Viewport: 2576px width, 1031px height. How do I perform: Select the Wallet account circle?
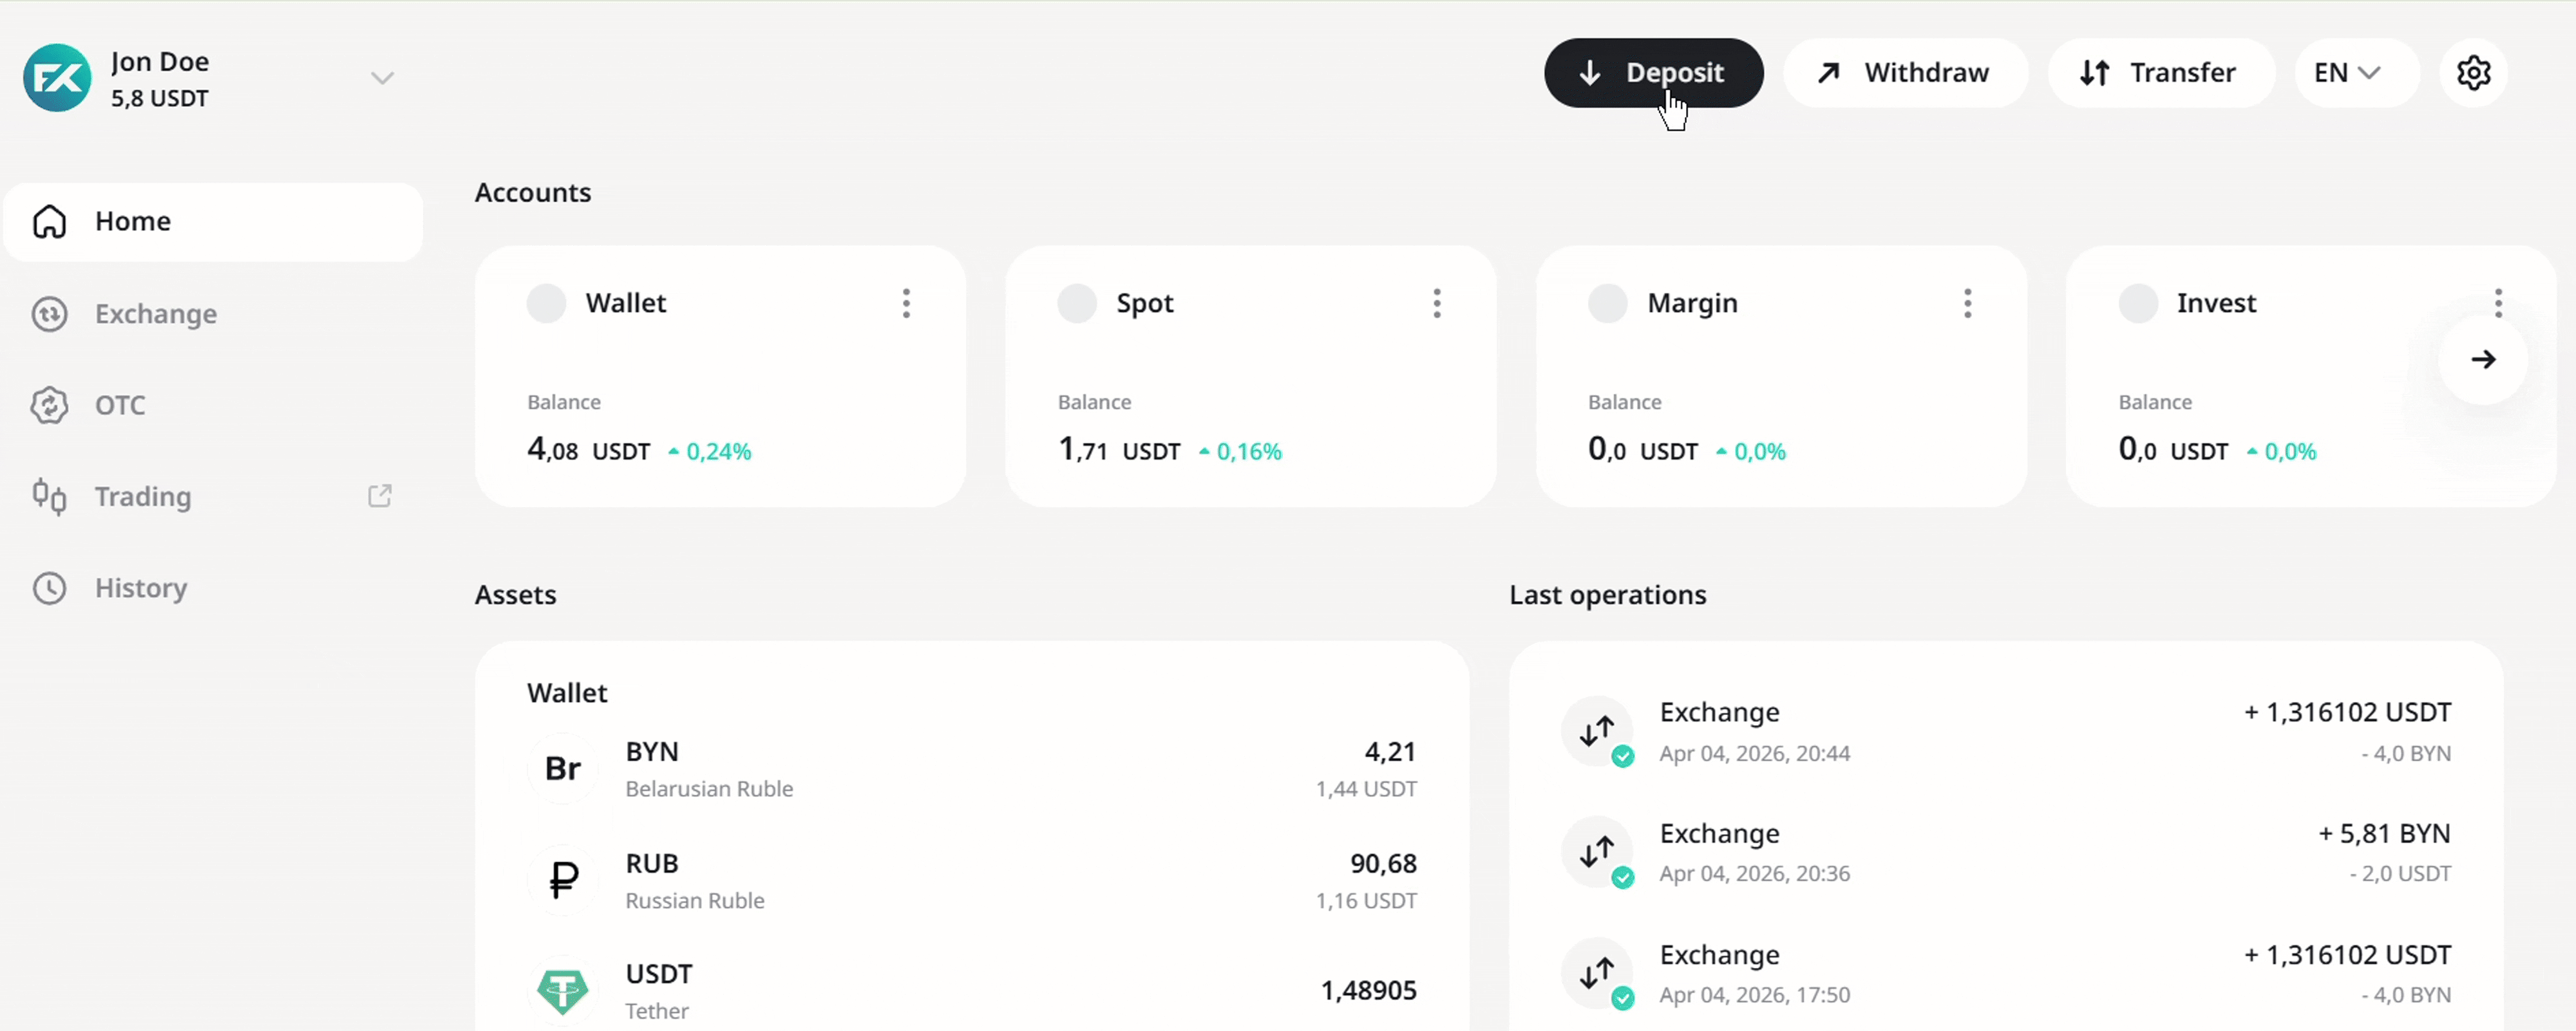(x=546, y=302)
